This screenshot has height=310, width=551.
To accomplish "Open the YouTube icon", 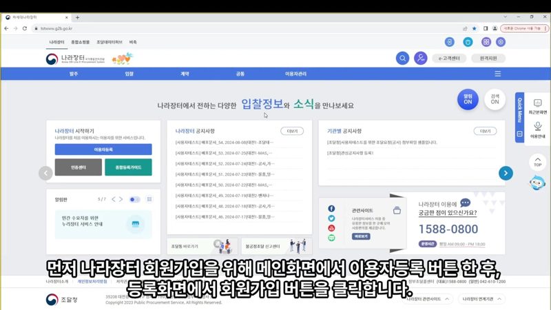I will click(331, 228).
